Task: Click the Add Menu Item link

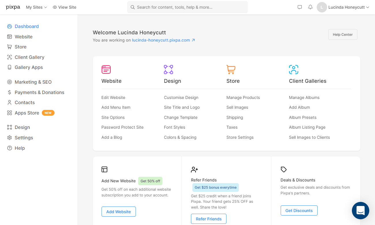Action: pyautogui.click(x=116, y=107)
